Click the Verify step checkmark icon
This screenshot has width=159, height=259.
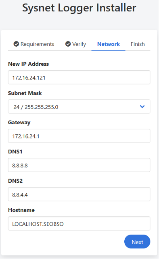[x=68, y=44]
